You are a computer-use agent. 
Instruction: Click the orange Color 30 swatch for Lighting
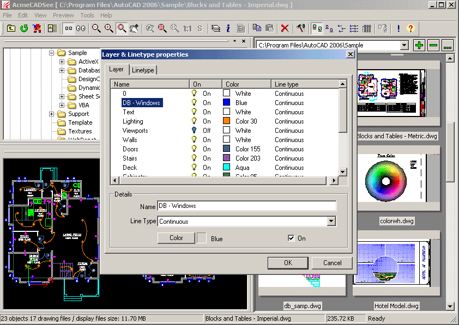click(x=226, y=121)
